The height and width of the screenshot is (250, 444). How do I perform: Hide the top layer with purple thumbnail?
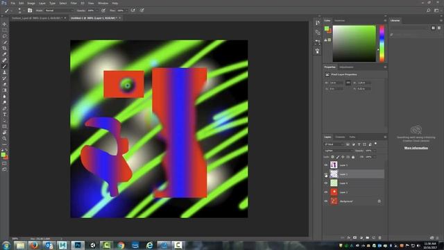[325, 165]
